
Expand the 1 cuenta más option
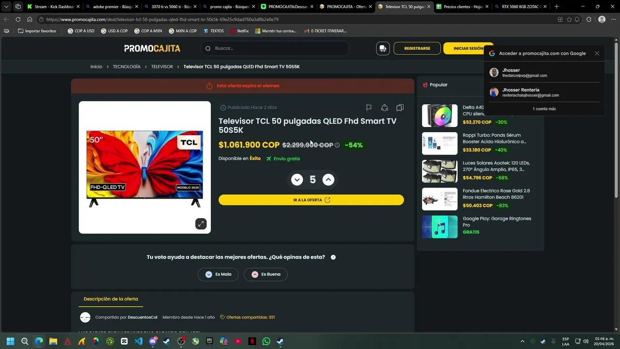click(544, 109)
